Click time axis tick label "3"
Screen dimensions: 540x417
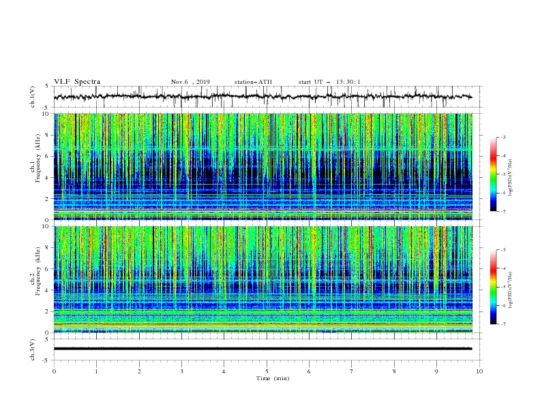pos(182,371)
